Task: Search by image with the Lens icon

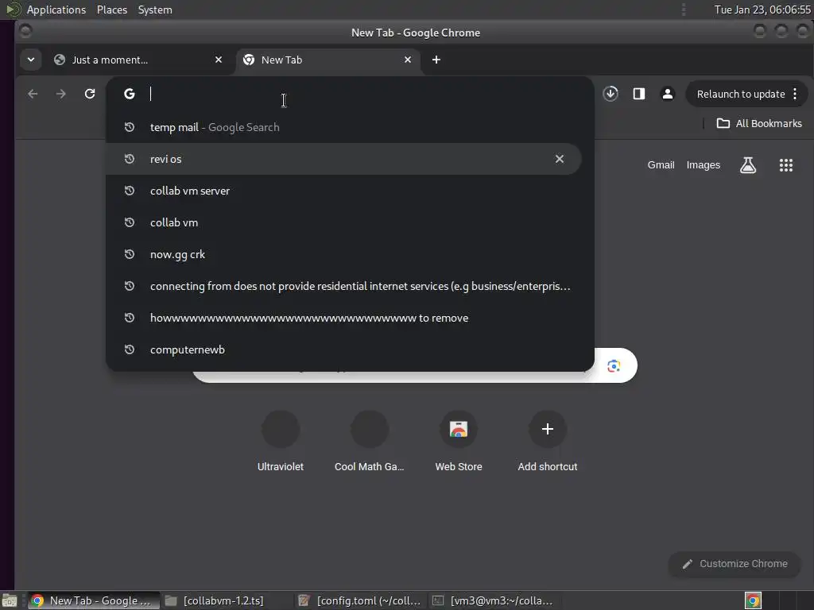Action: [x=614, y=365]
